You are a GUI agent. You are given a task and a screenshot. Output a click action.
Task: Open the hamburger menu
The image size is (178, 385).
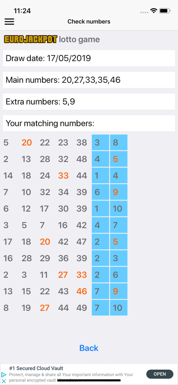9,22
